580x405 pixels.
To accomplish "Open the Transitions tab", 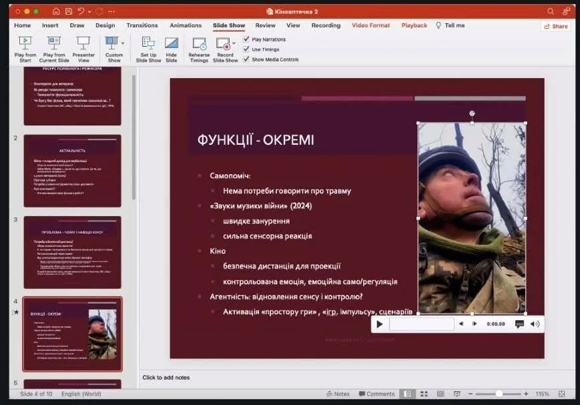I will (142, 25).
